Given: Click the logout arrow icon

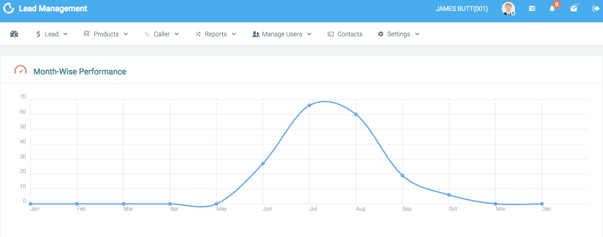Looking at the screenshot, I should point(596,9).
